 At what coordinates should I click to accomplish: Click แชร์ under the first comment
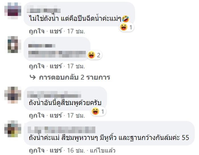pyautogui.click(x=56, y=31)
